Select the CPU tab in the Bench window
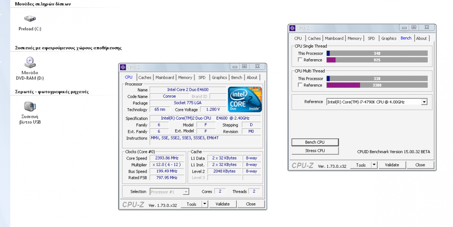The image size is (453, 227). pyautogui.click(x=298, y=38)
